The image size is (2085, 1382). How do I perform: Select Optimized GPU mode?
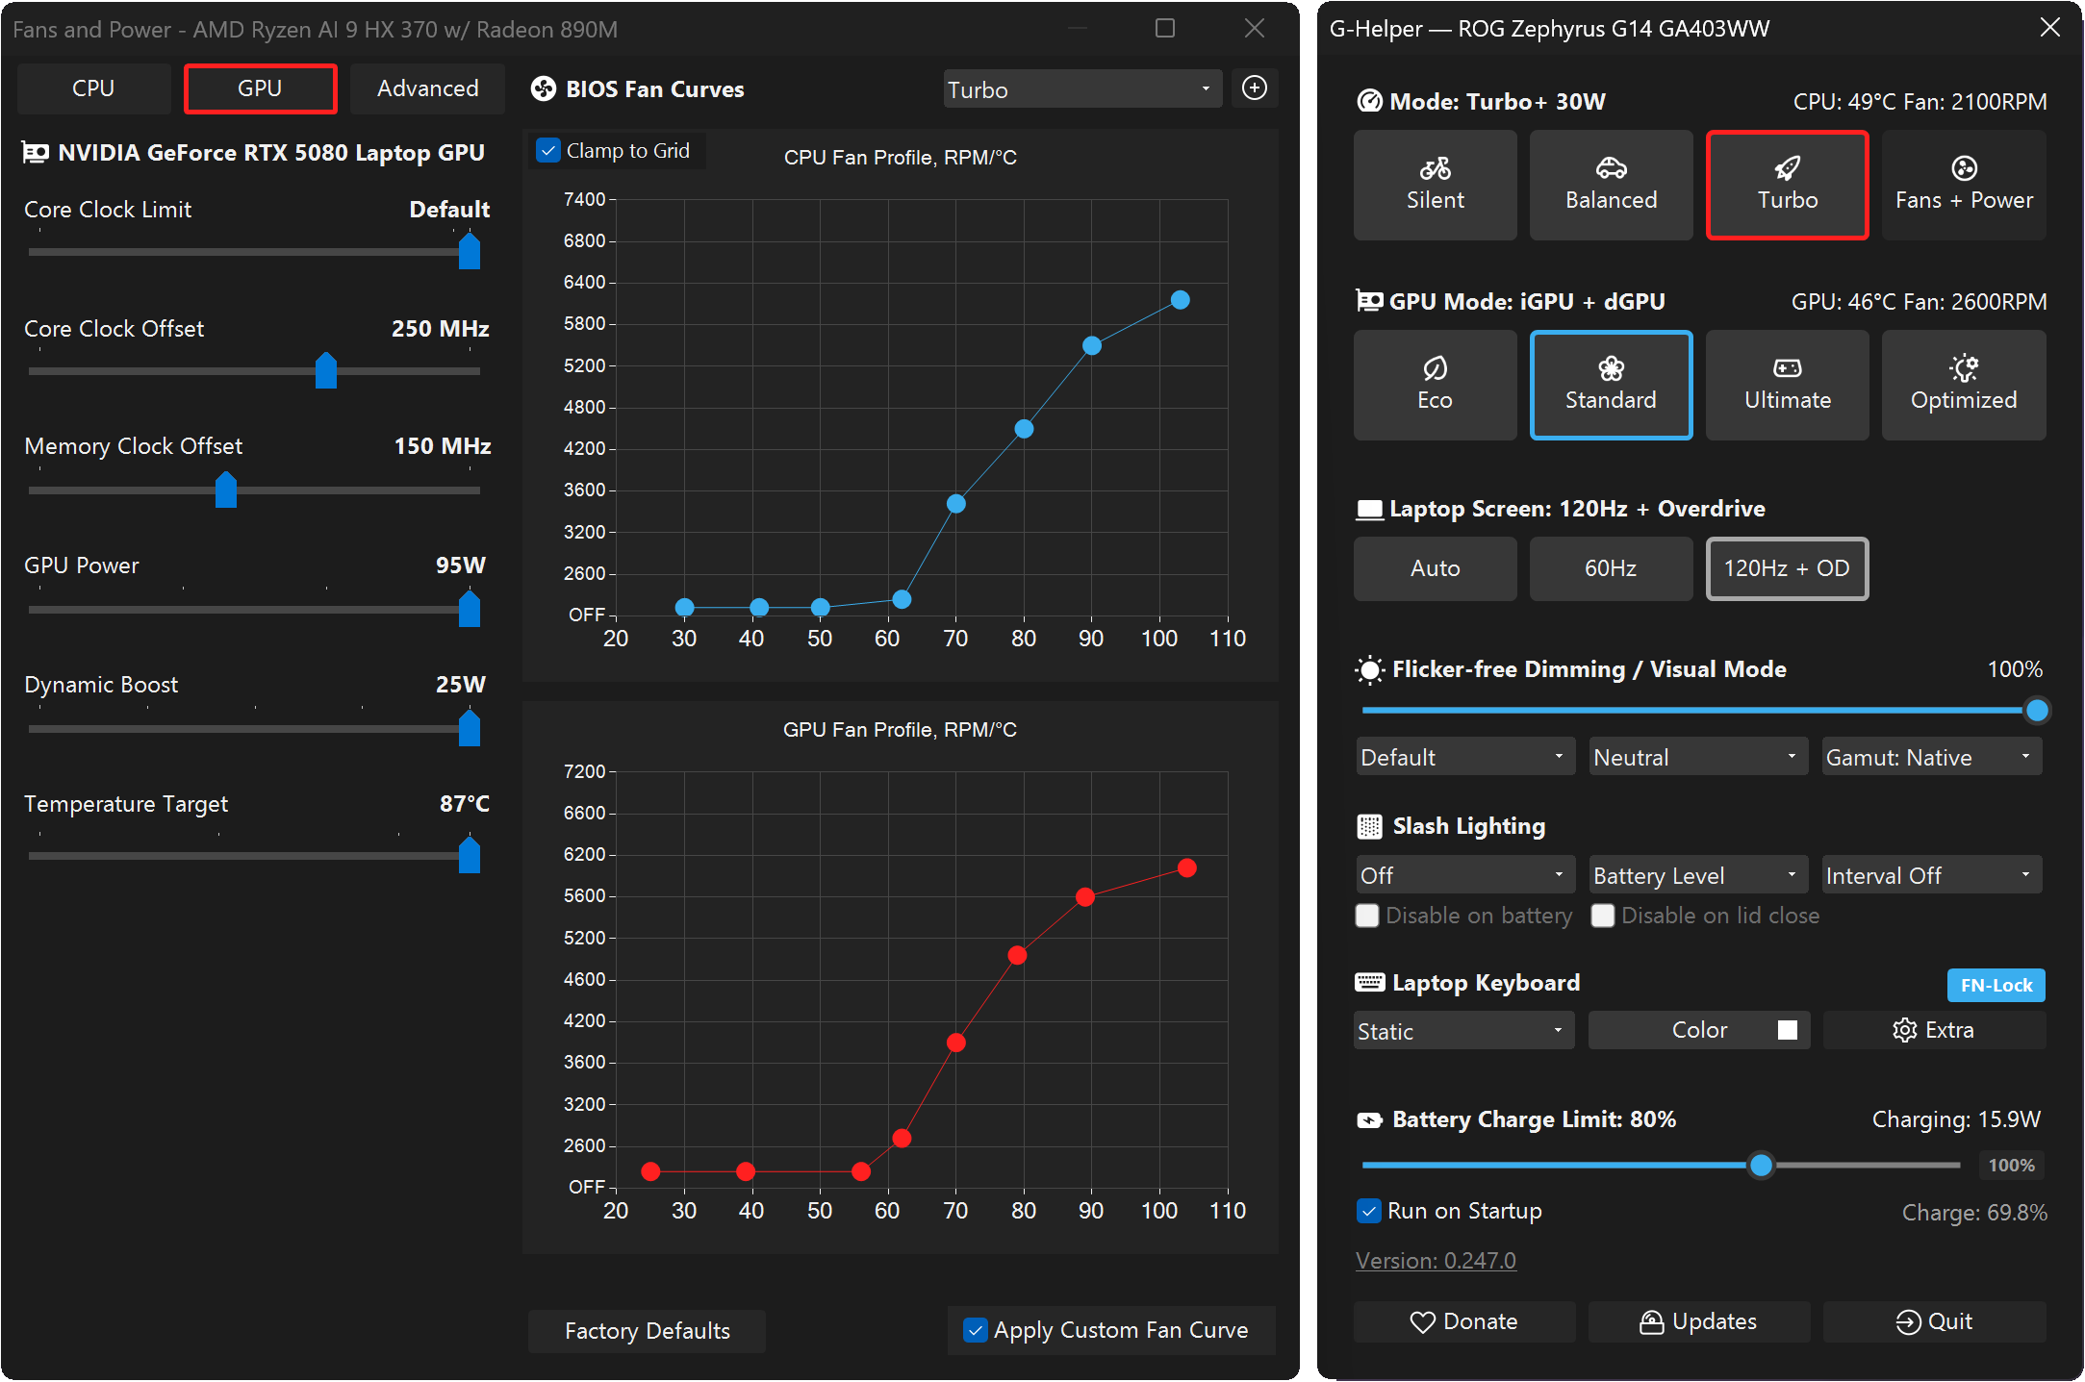(x=1964, y=385)
